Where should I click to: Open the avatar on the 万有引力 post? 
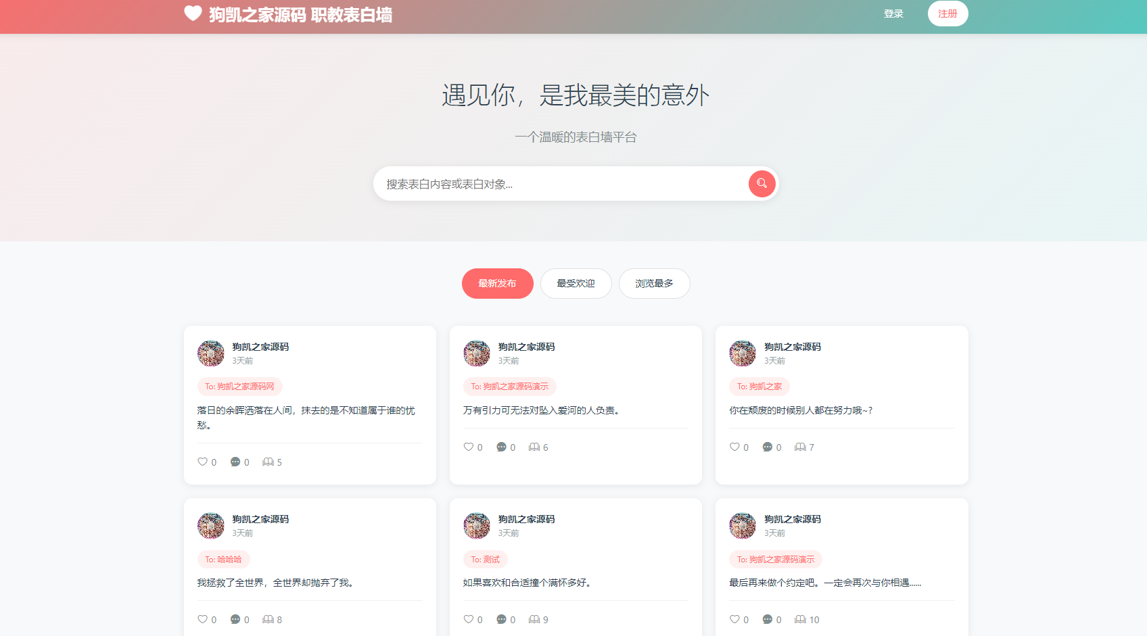tap(476, 353)
